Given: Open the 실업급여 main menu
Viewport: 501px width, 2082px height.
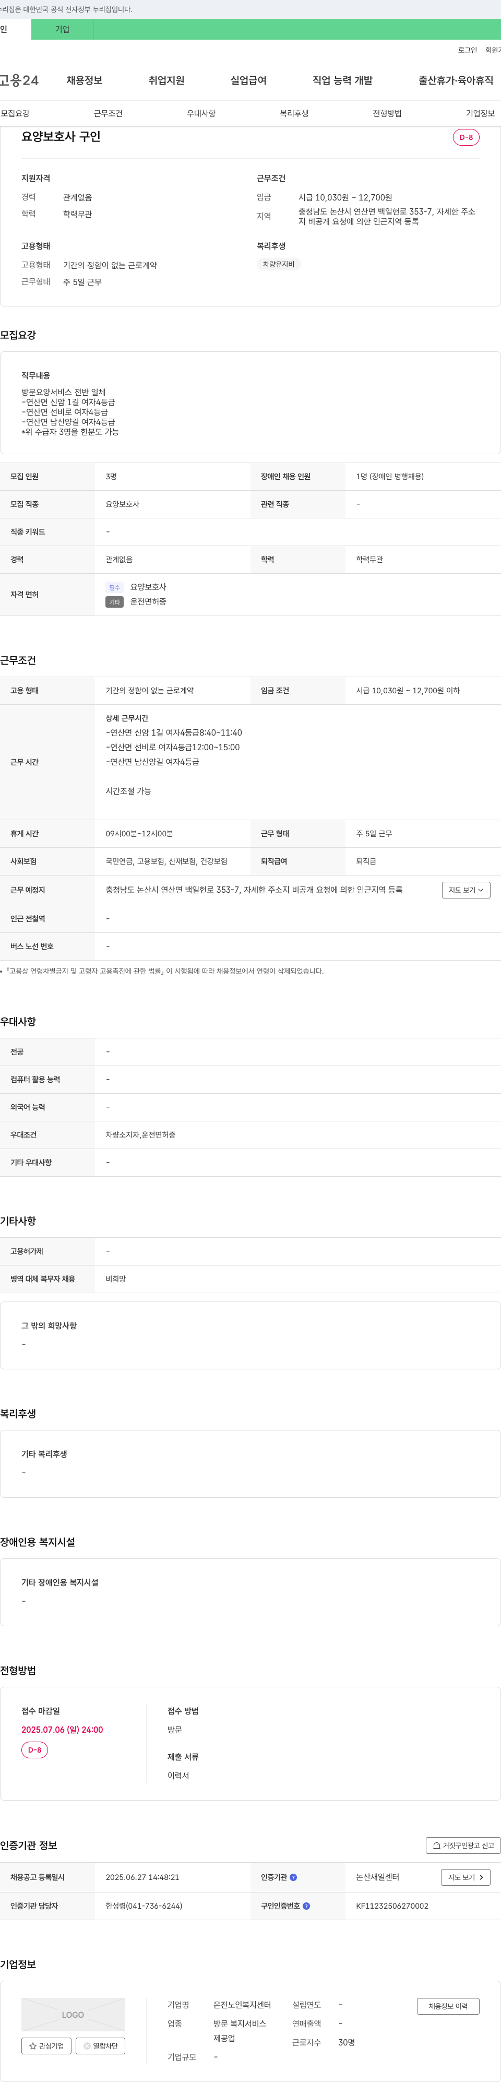Looking at the screenshot, I should pos(248,80).
